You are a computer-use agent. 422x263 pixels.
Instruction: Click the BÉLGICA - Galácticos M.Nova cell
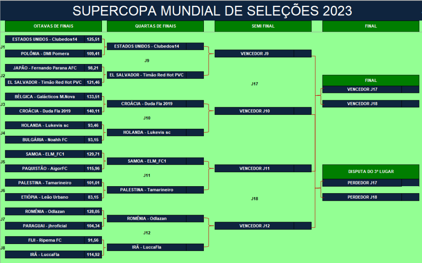click(x=45, y=97)
